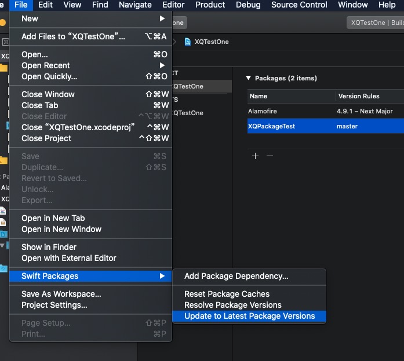404x361 pixels.
Task: Click the 4.9.1 – Next Major cell
Action: point(365,111)
